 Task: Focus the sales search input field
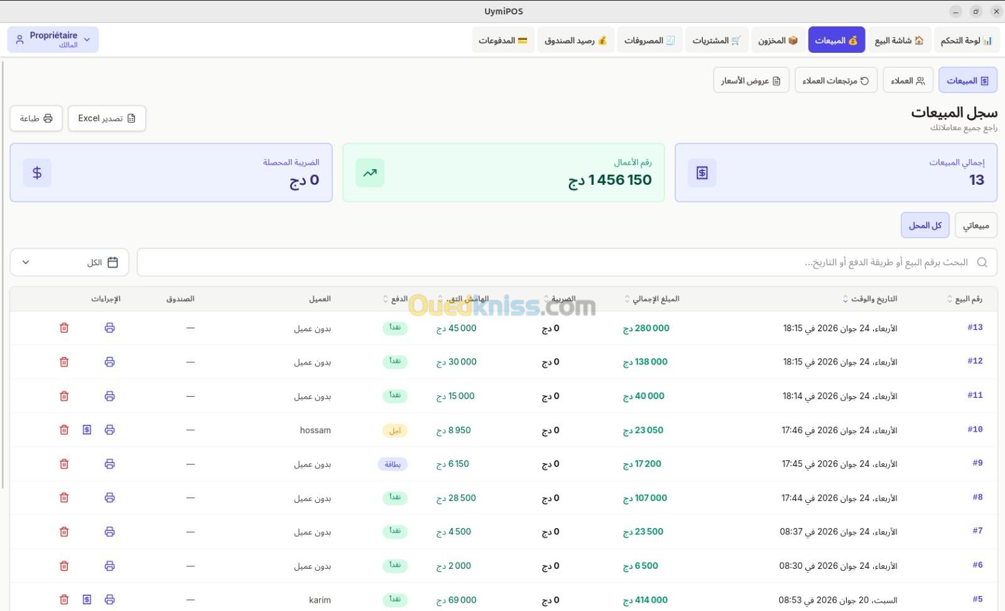coord(567,262)
